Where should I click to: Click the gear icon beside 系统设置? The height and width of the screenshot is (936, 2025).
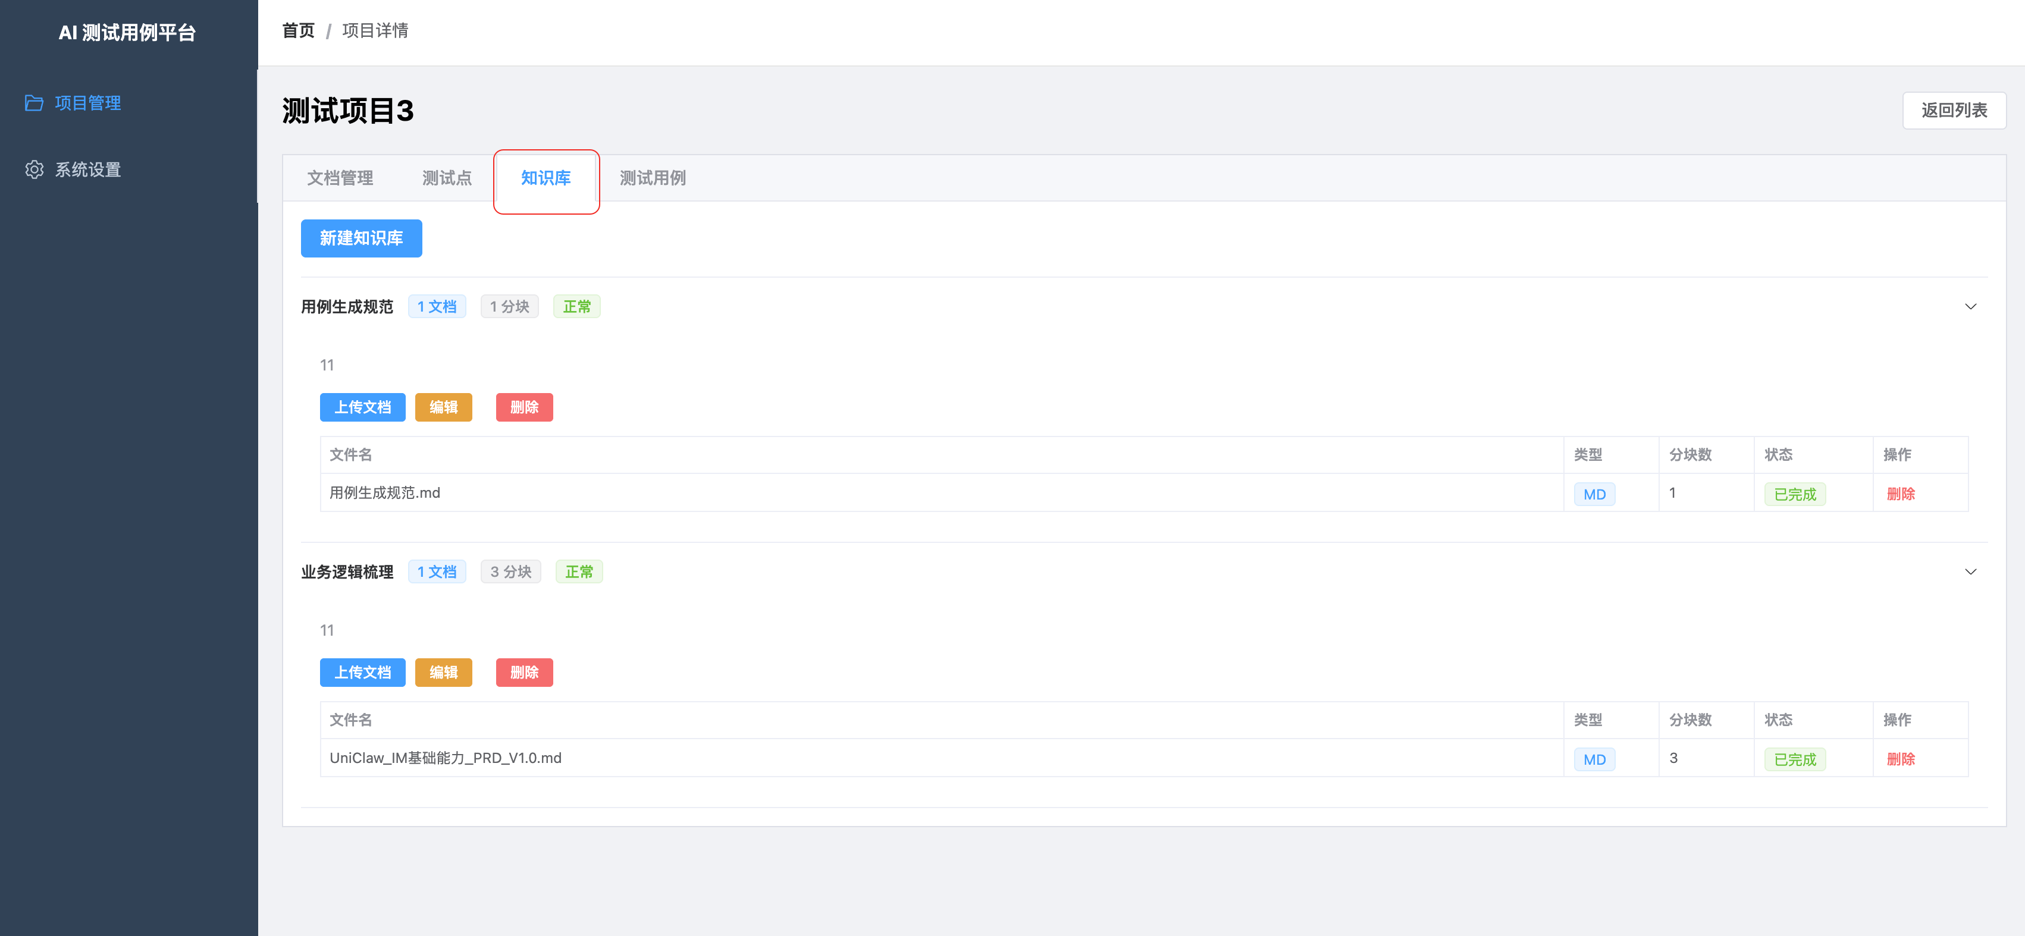click(x=34, y=169)
